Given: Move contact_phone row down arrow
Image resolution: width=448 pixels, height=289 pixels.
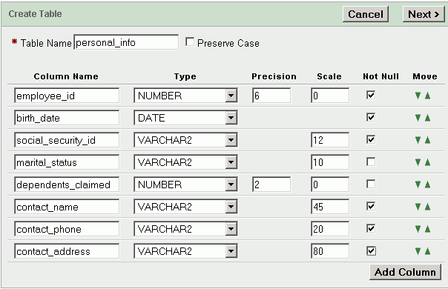Looking at the screenshot, I should [x=418, y=229].
